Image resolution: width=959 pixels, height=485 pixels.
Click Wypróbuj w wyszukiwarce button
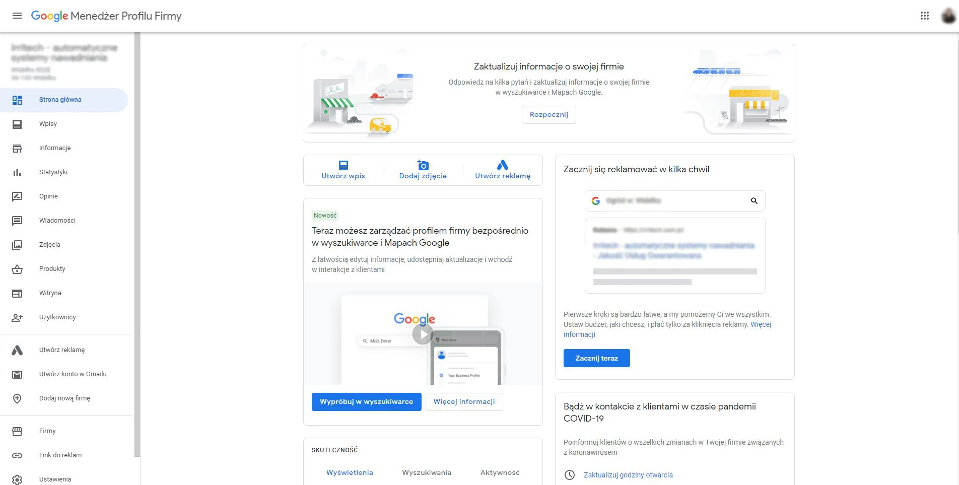[x=366, y=401]
